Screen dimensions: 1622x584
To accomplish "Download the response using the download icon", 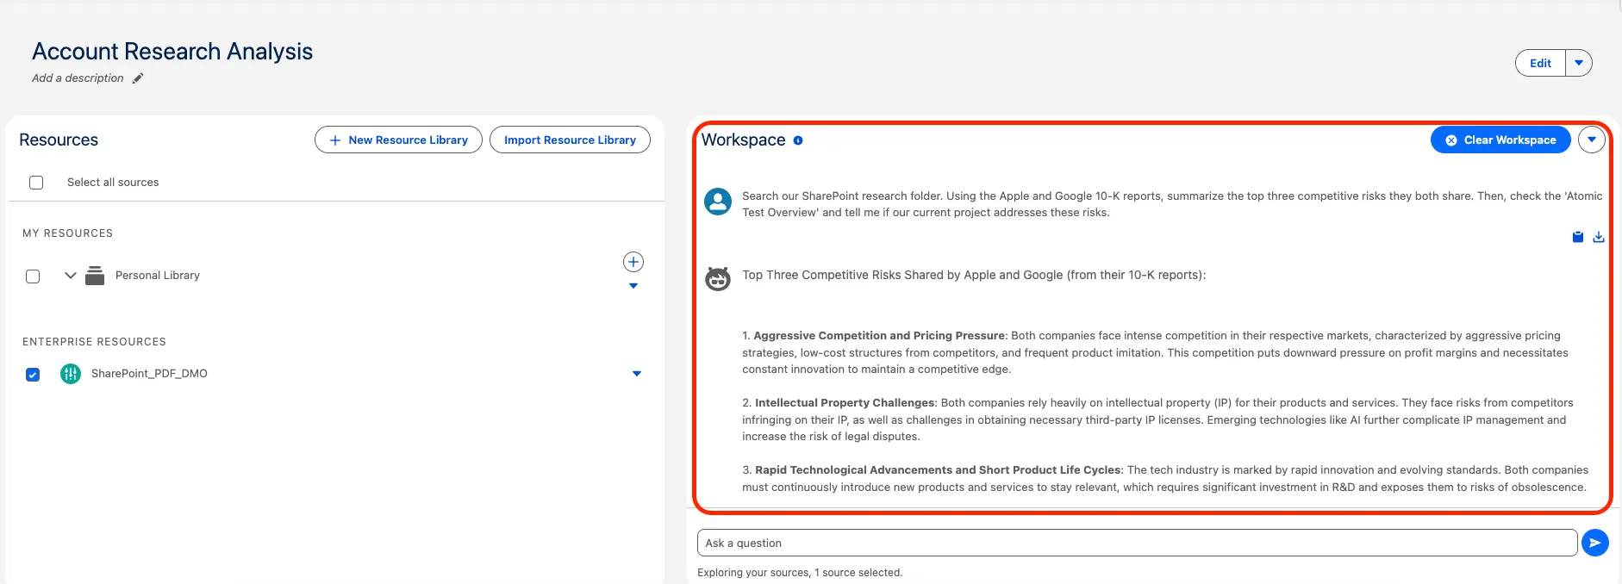I will pos(1599,237).
